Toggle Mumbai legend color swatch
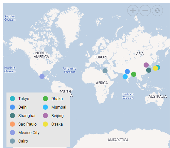 tap(45, 107)
